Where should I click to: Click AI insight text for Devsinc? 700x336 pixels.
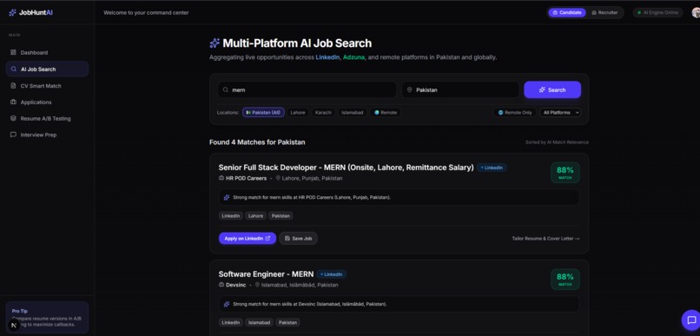[x=310, y=304]
